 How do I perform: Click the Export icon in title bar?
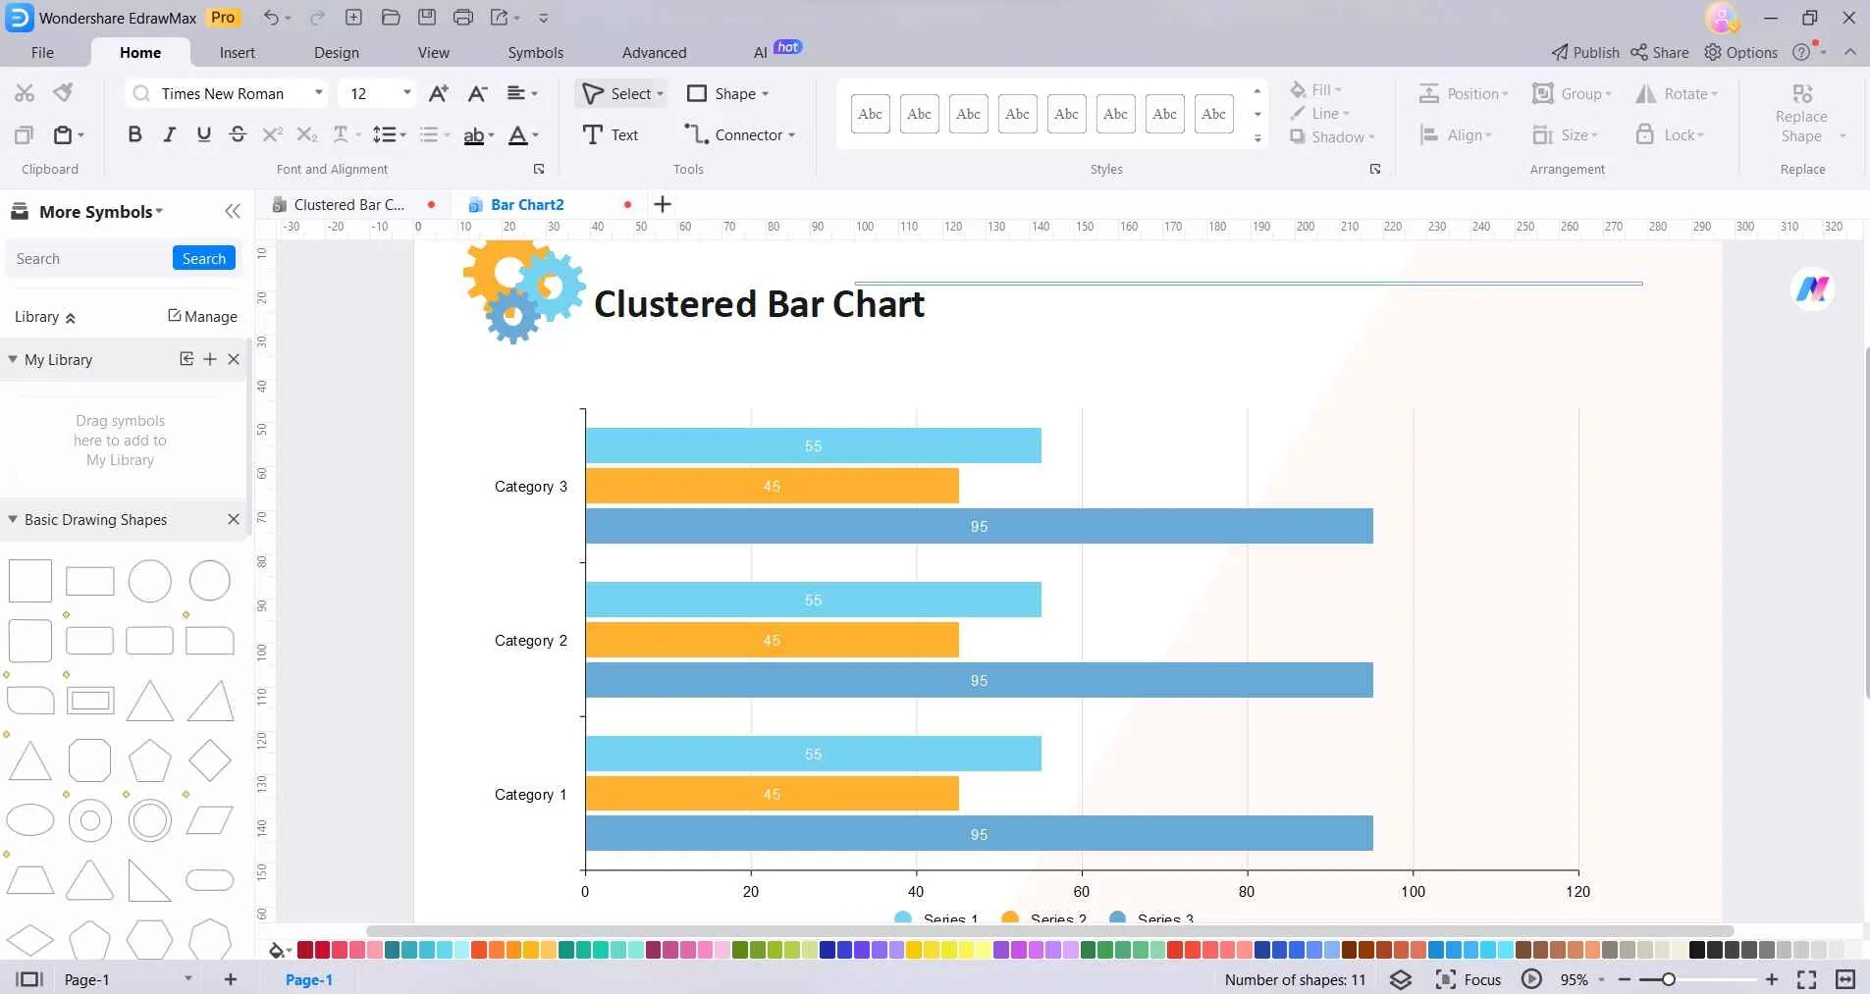pos(500,17)
